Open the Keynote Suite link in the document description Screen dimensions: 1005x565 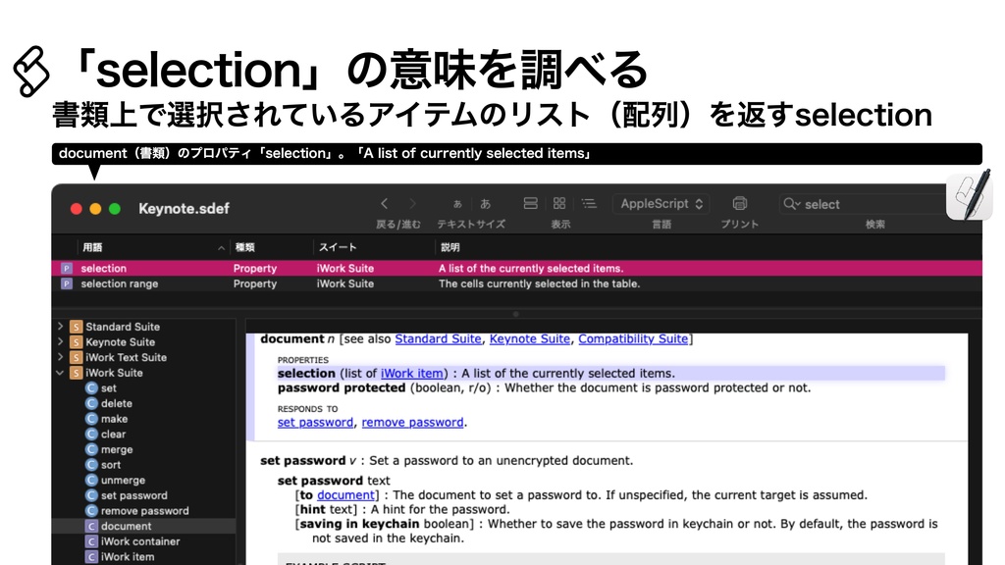pyautogui.click(x=530, y=338)
